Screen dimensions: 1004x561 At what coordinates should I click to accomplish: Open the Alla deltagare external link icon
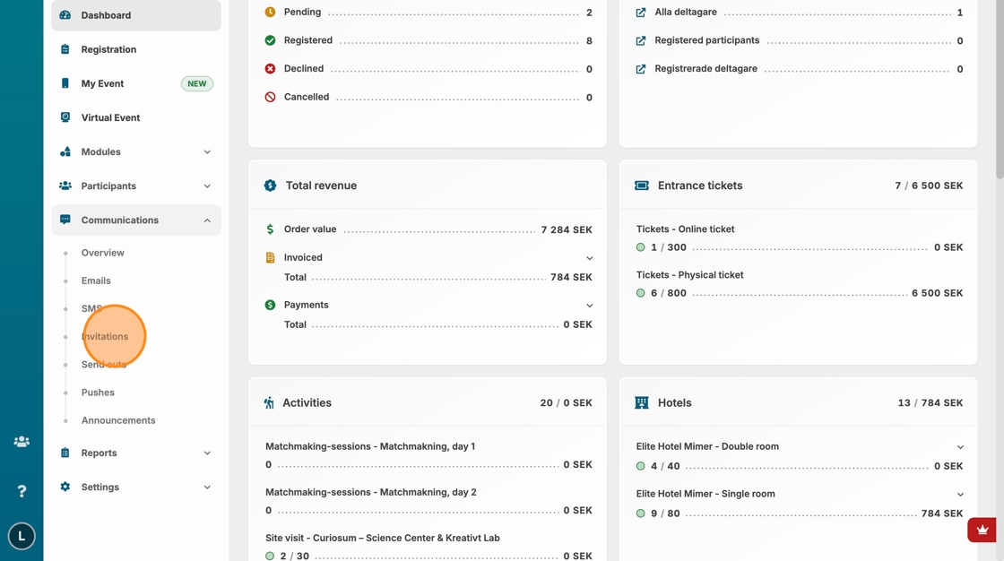641,13
